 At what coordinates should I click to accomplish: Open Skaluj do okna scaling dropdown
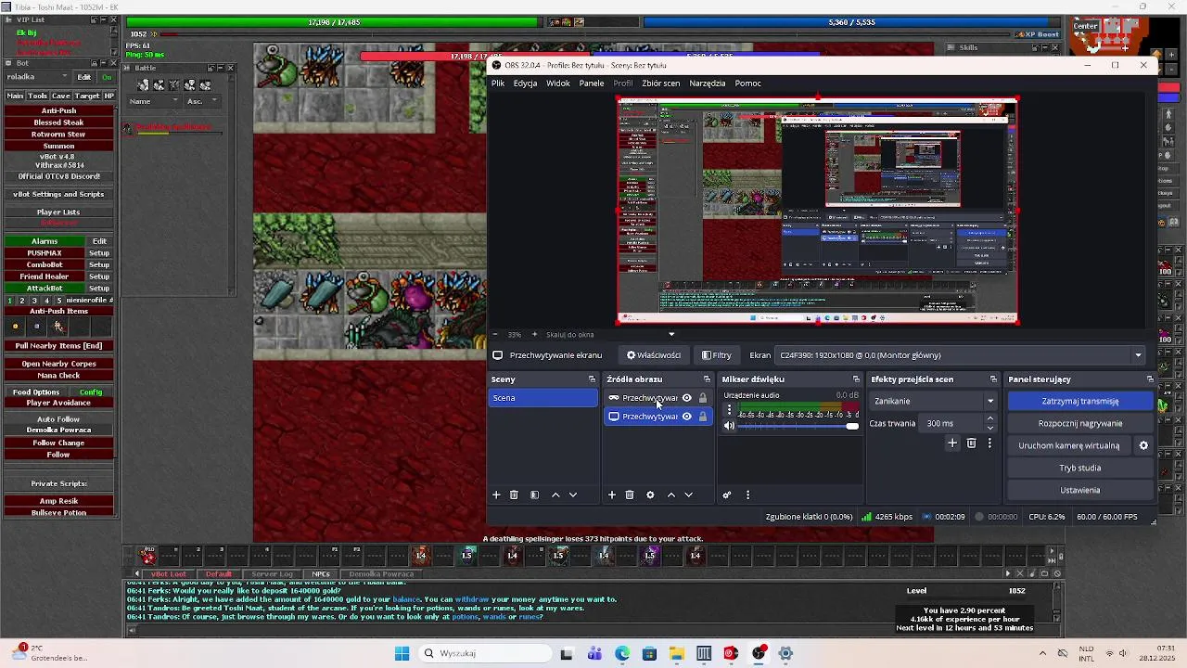click(x=611, y=335)
